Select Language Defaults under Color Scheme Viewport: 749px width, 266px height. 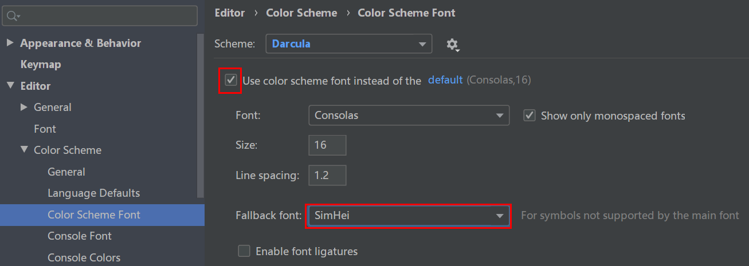point(93,193)
